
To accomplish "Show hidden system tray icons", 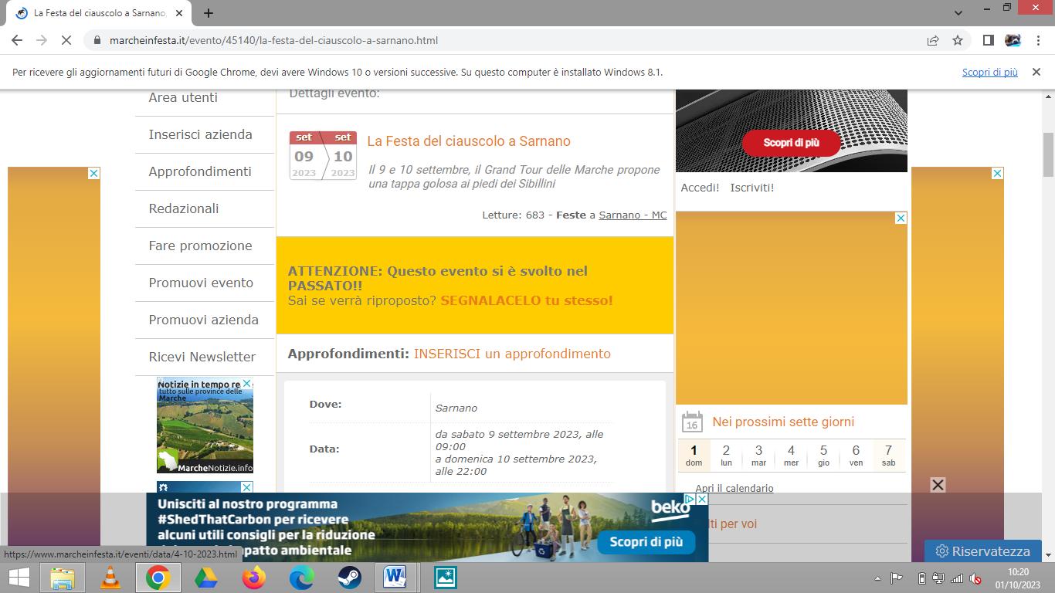I will coord(877,578).
